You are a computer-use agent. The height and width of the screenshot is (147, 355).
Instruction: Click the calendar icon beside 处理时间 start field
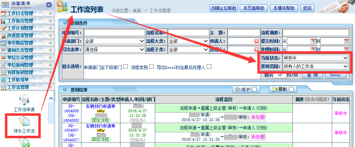click(x=313, y=49)
